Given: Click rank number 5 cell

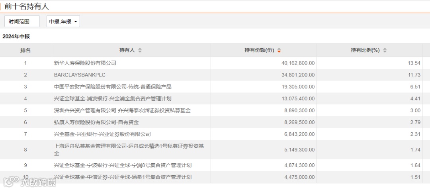Looking at the screenshot, I should click(x=25, y=110).
